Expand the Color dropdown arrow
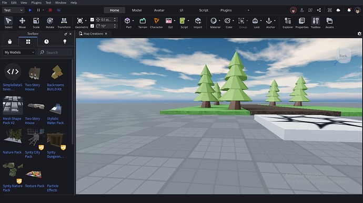 (233, 21)
